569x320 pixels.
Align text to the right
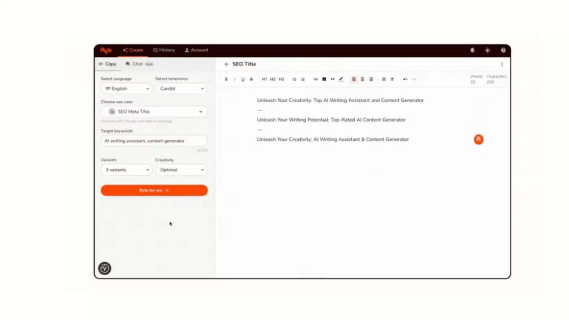(371, 79)
